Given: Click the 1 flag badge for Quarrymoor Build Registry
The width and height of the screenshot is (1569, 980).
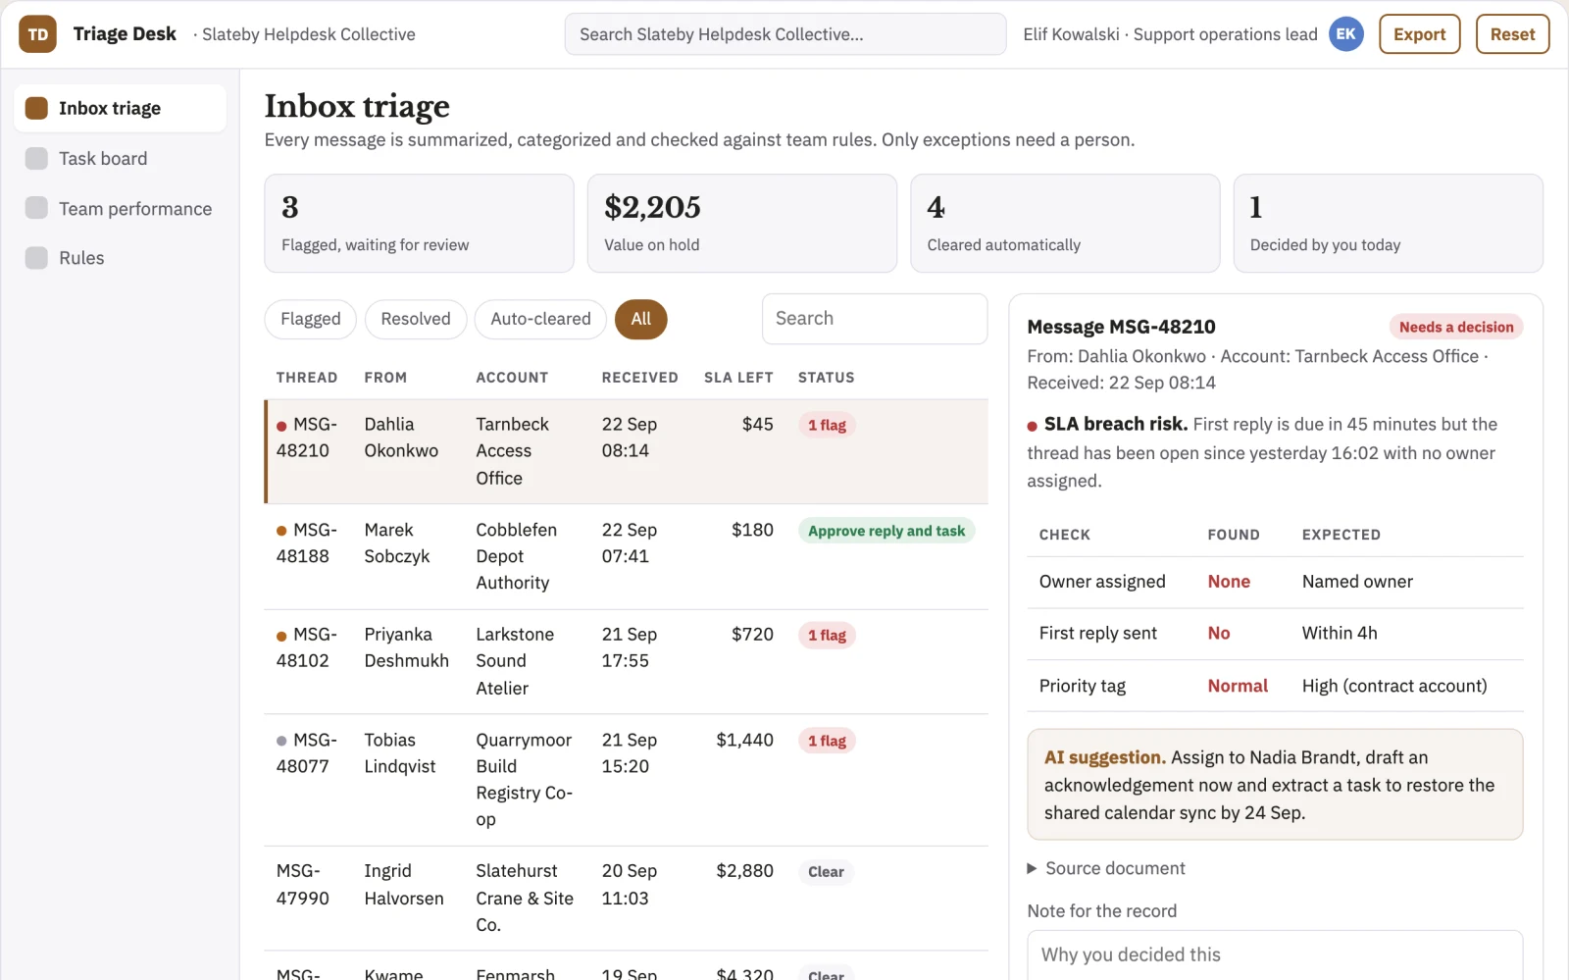Looking at the screenshot, I should point(827,741).
